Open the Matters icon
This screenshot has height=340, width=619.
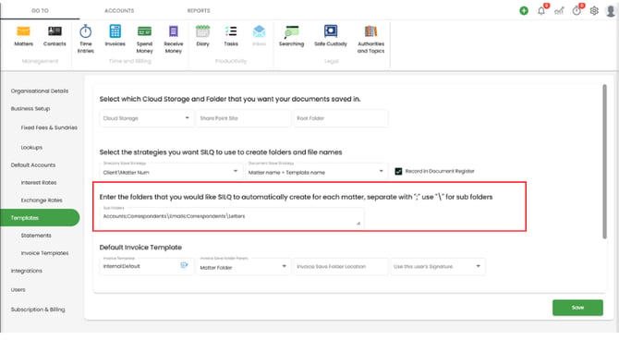(23, 31)
